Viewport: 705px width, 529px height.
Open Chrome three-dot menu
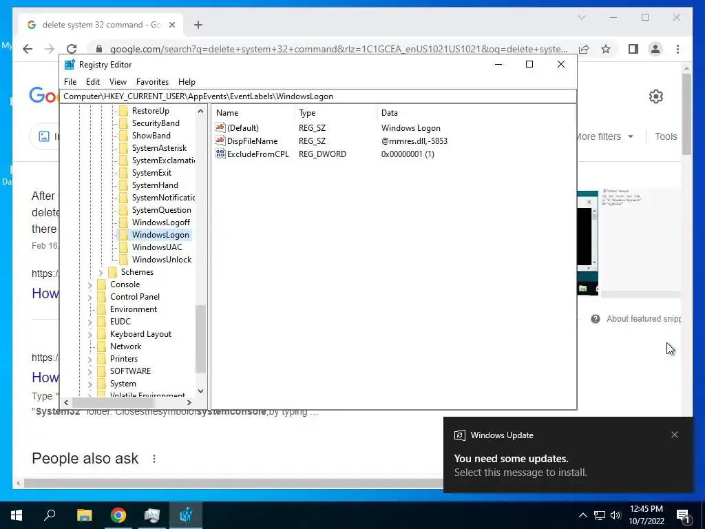(x=677, y=49)
